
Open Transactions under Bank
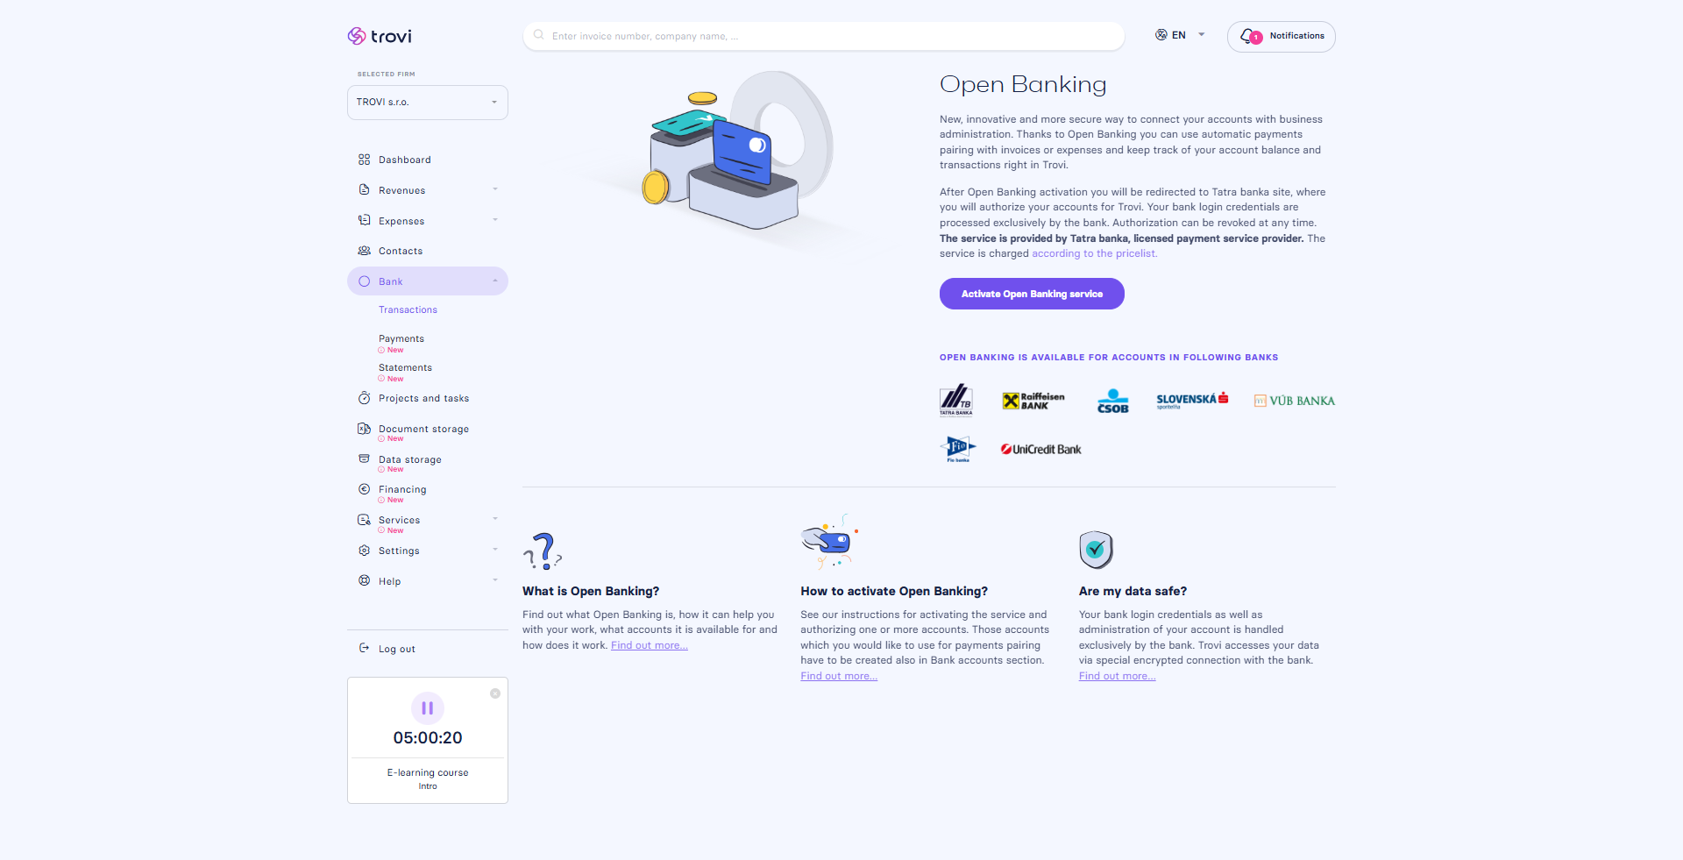tap(408, 310)
